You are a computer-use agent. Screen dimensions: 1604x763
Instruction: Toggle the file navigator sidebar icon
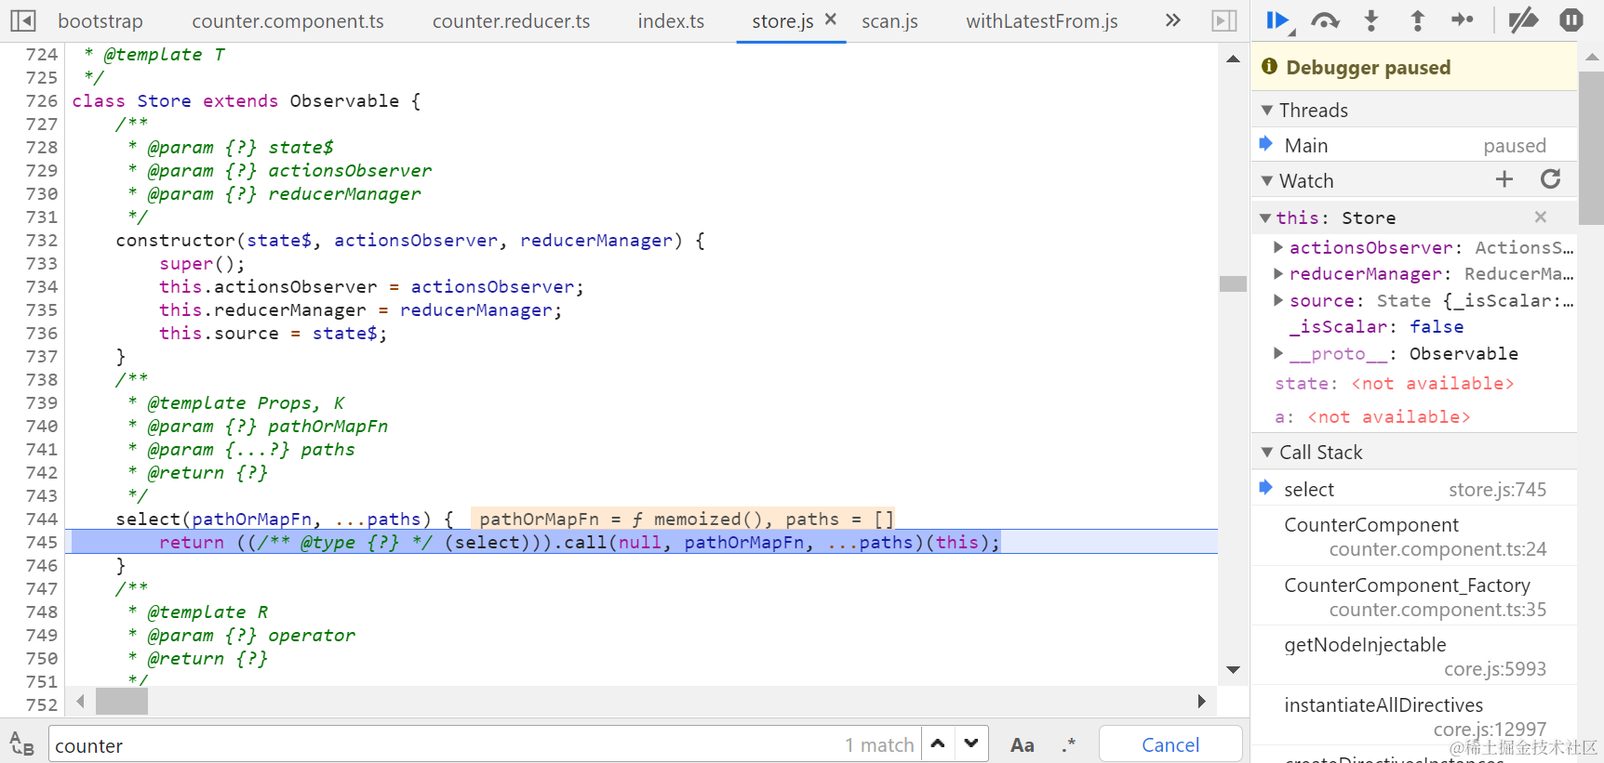pos(22,20)
